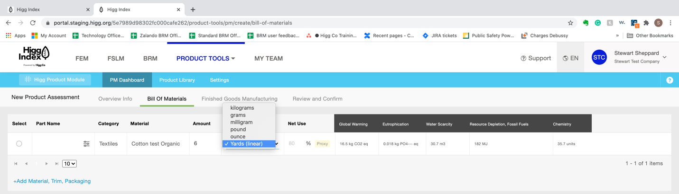The image size is (679, 194).
Task: Open Chrome three-dot menu
Action: (x=670, y=23)
